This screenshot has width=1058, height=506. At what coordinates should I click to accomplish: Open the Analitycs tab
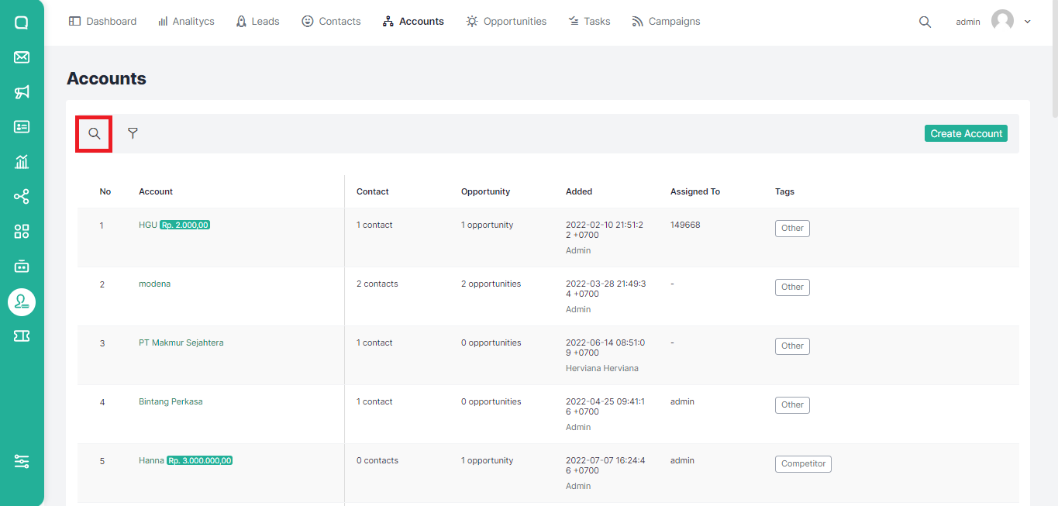click(x=186, y=22)
